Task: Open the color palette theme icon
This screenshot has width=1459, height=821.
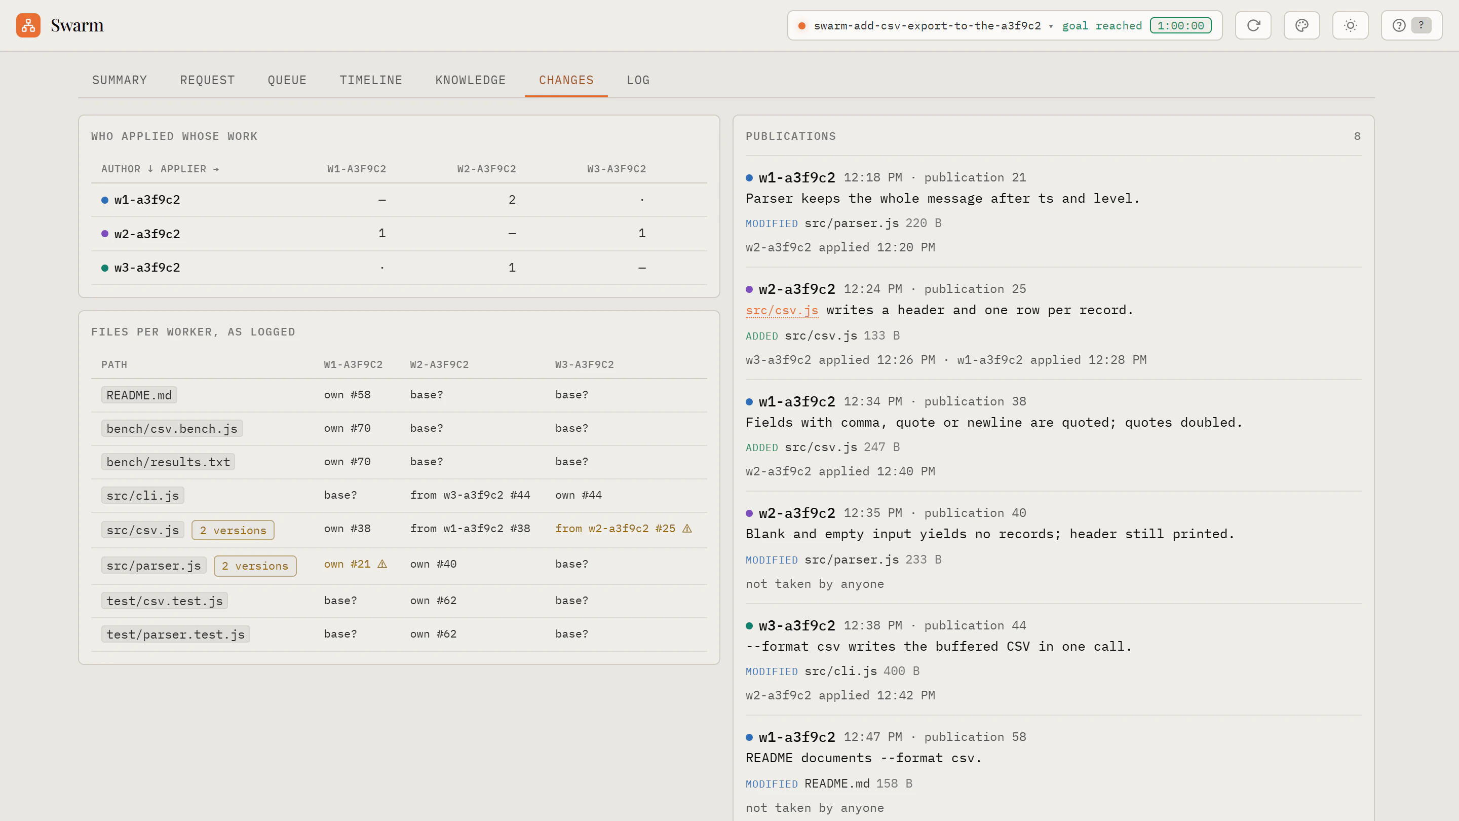Action: point(1301,25)
